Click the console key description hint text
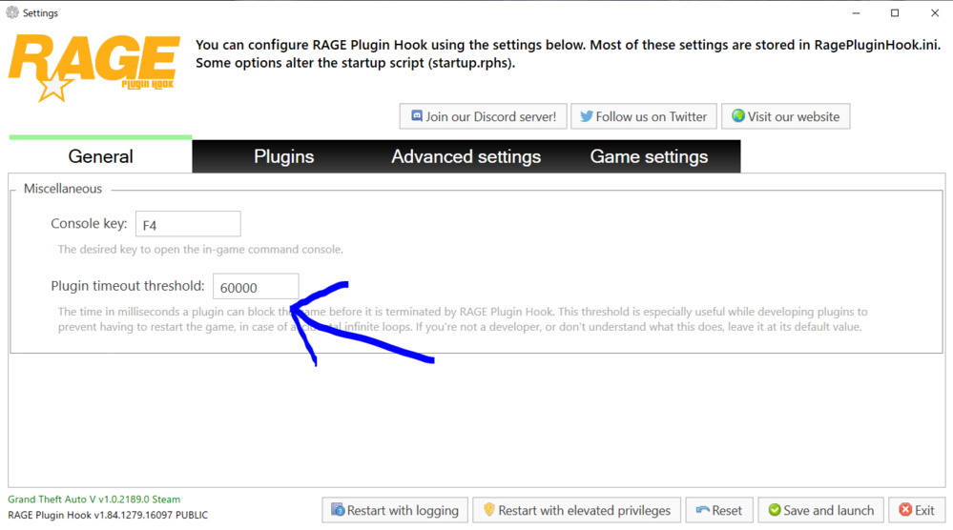This screenshot has height=530, width=953. tap(200, 250)
